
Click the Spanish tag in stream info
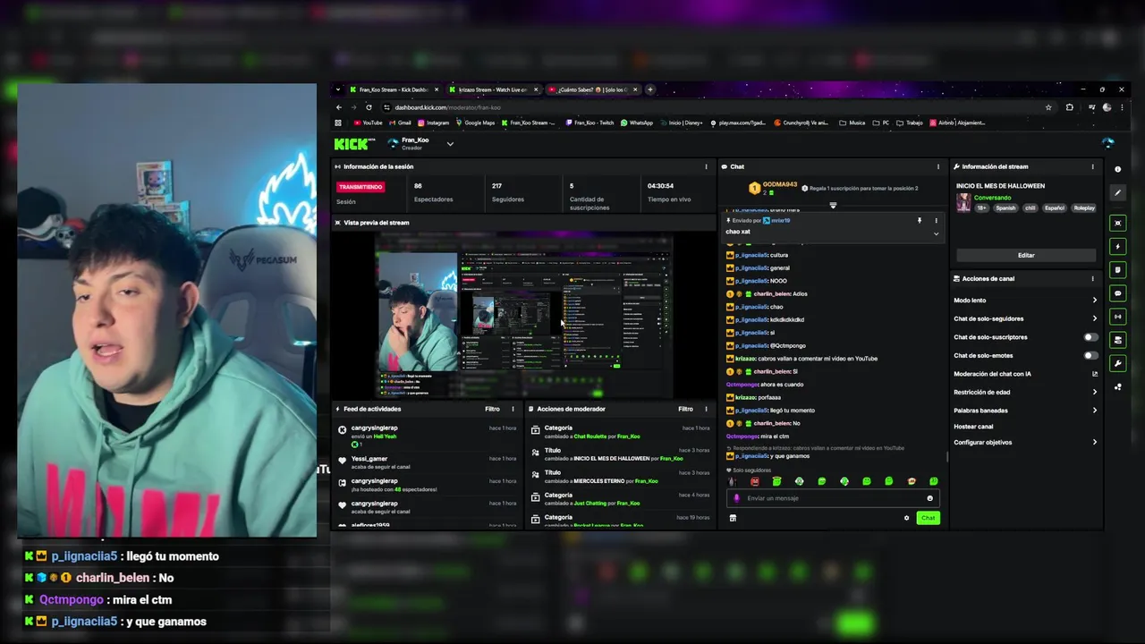click(x=1005, y=208)
